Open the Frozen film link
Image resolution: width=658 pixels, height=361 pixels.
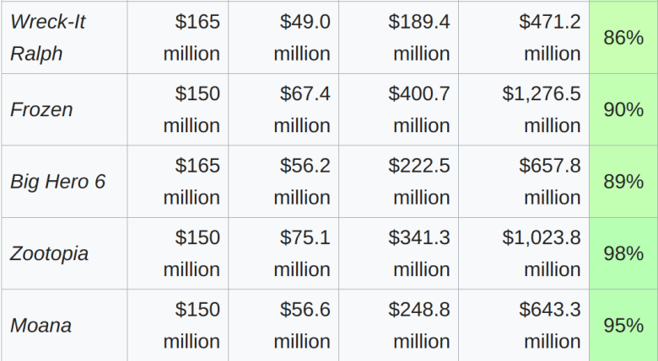41,109
